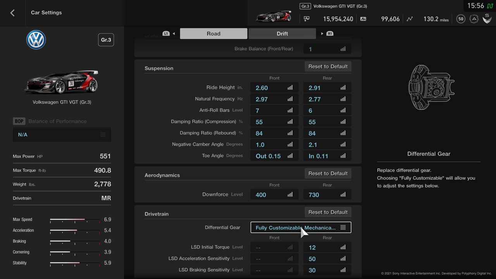
Task: Click the Acceleration performance bar
Action: [x=75, y=231]
